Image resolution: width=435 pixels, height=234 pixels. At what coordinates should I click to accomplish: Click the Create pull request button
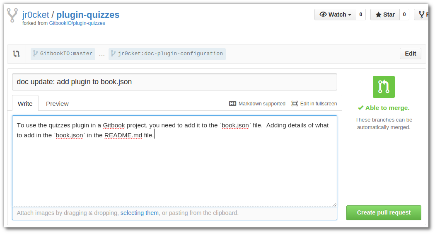coord(384,212)
